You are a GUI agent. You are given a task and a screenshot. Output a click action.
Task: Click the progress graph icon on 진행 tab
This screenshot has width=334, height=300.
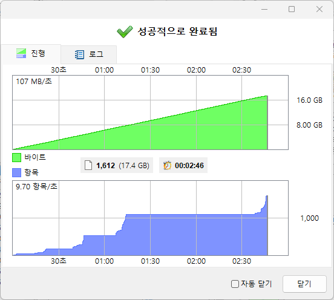pyautogui.click(x=21, y=53)
